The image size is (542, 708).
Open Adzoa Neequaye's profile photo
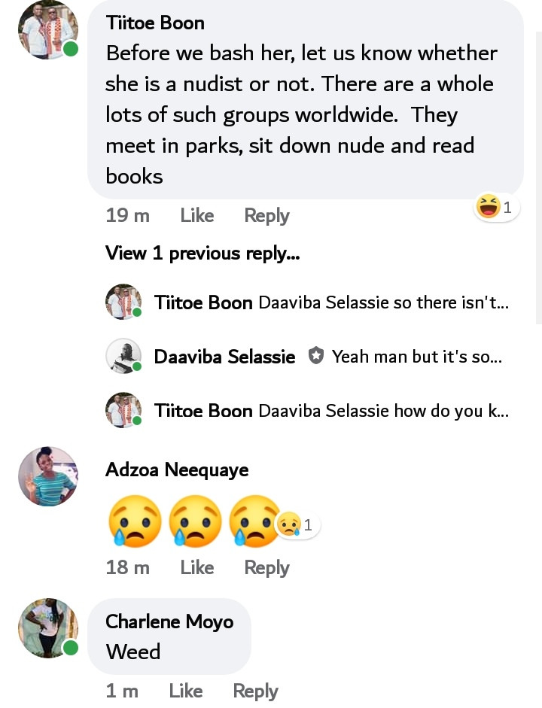pos(48,476)
